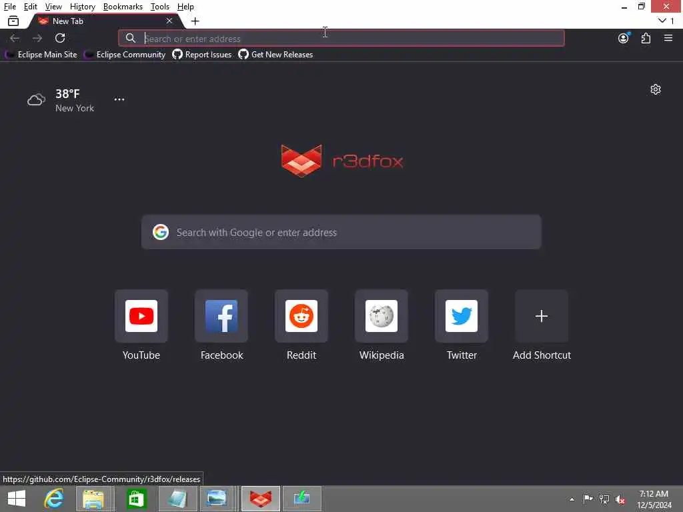683x512 pixels.
Task: Open the account profile icon
Action: (624, 38)
